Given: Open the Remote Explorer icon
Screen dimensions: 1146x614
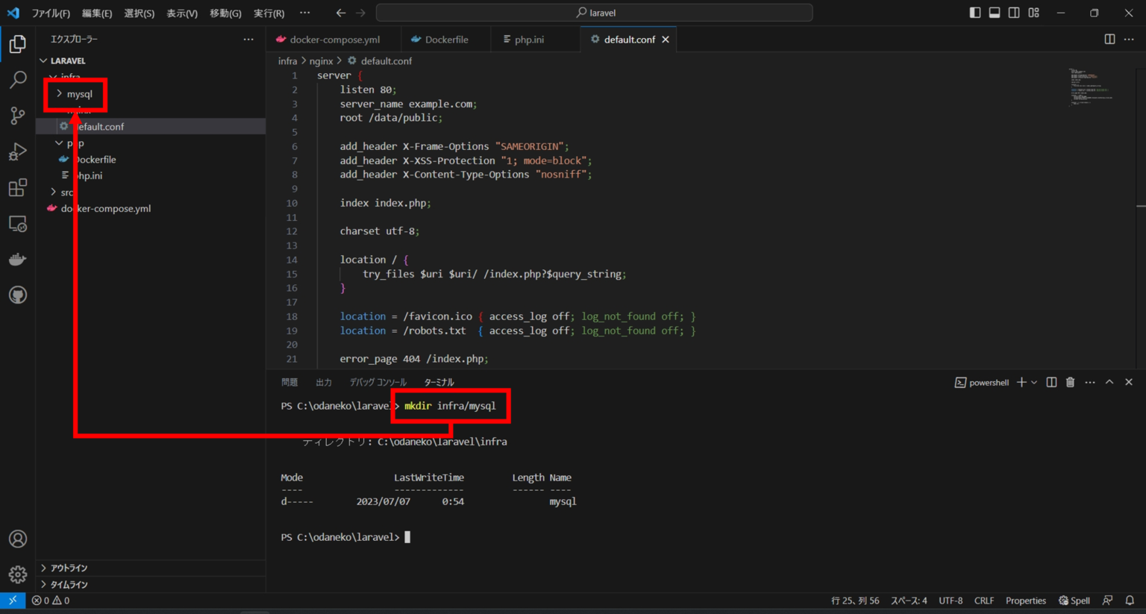Looking at the screenshot, I should [x=18, y=223].
